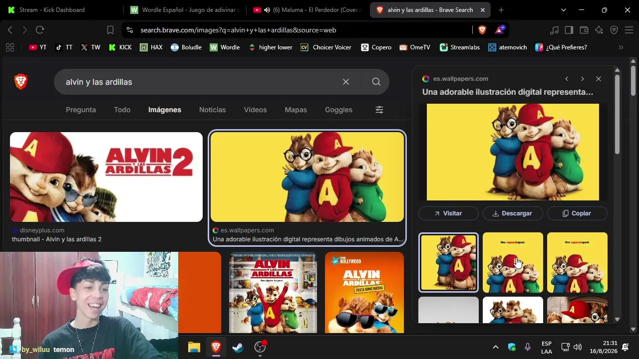The image size is (639, 359).
Task: Click the Brave Search lion logo
Action: click(x=21, y=82)
